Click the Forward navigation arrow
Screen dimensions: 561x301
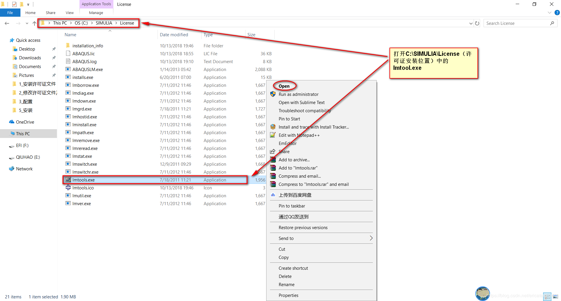[18, 23]
